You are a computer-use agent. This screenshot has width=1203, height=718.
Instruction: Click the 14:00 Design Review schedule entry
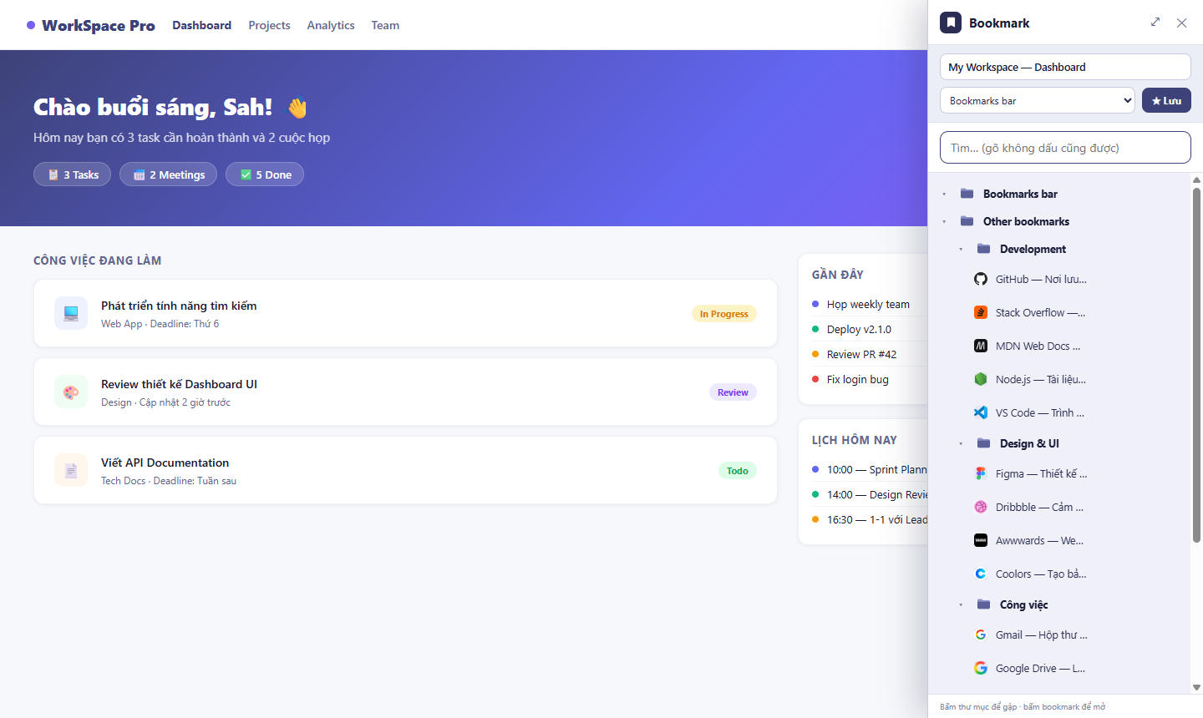coord(870,494)
